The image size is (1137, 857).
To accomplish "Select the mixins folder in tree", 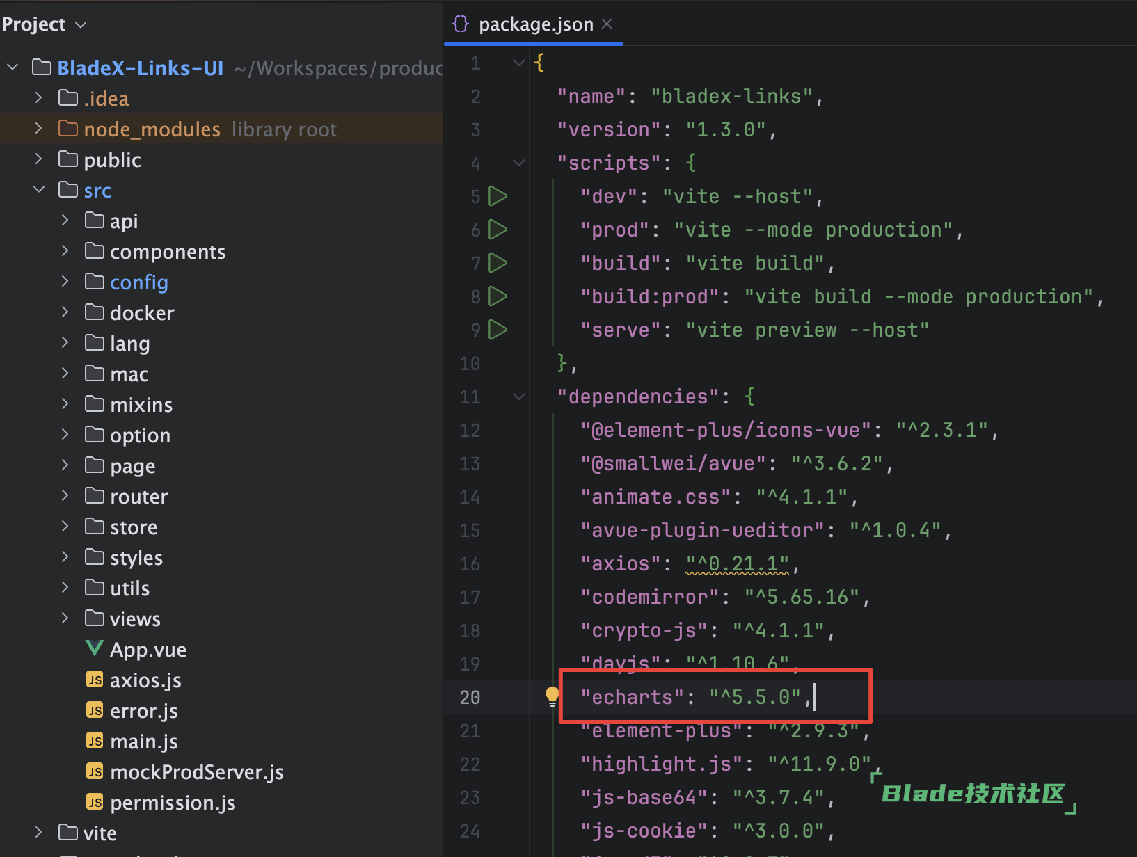I will [141, 405].
